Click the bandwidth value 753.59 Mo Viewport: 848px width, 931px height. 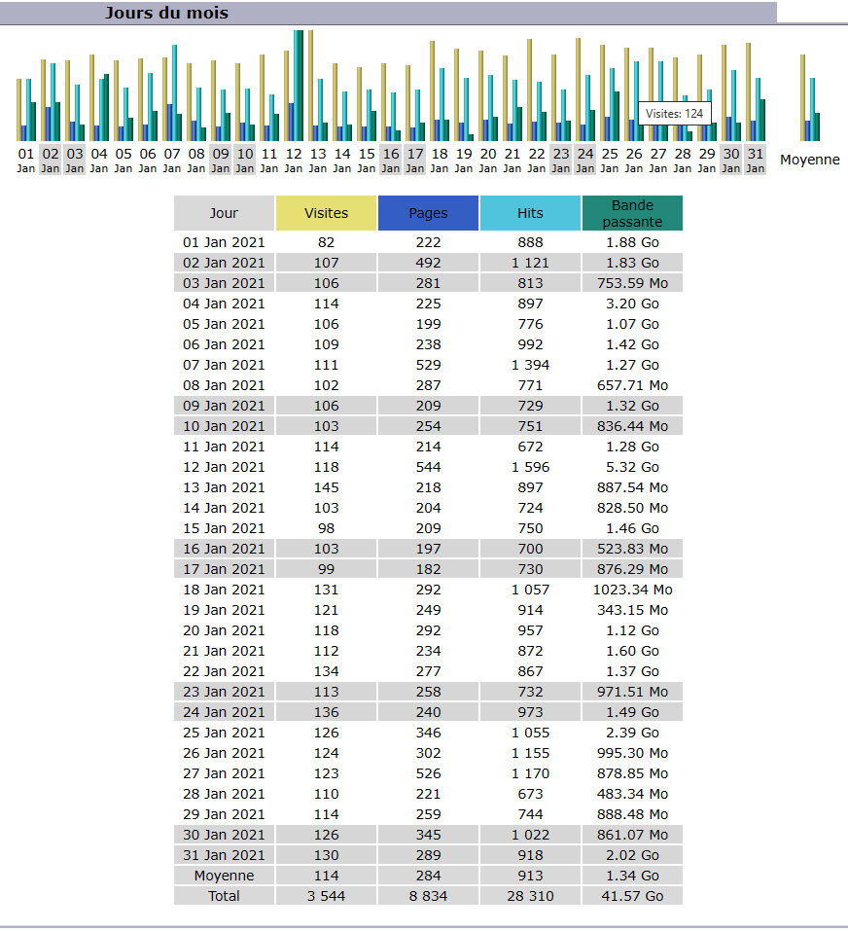tap(632, 283)
